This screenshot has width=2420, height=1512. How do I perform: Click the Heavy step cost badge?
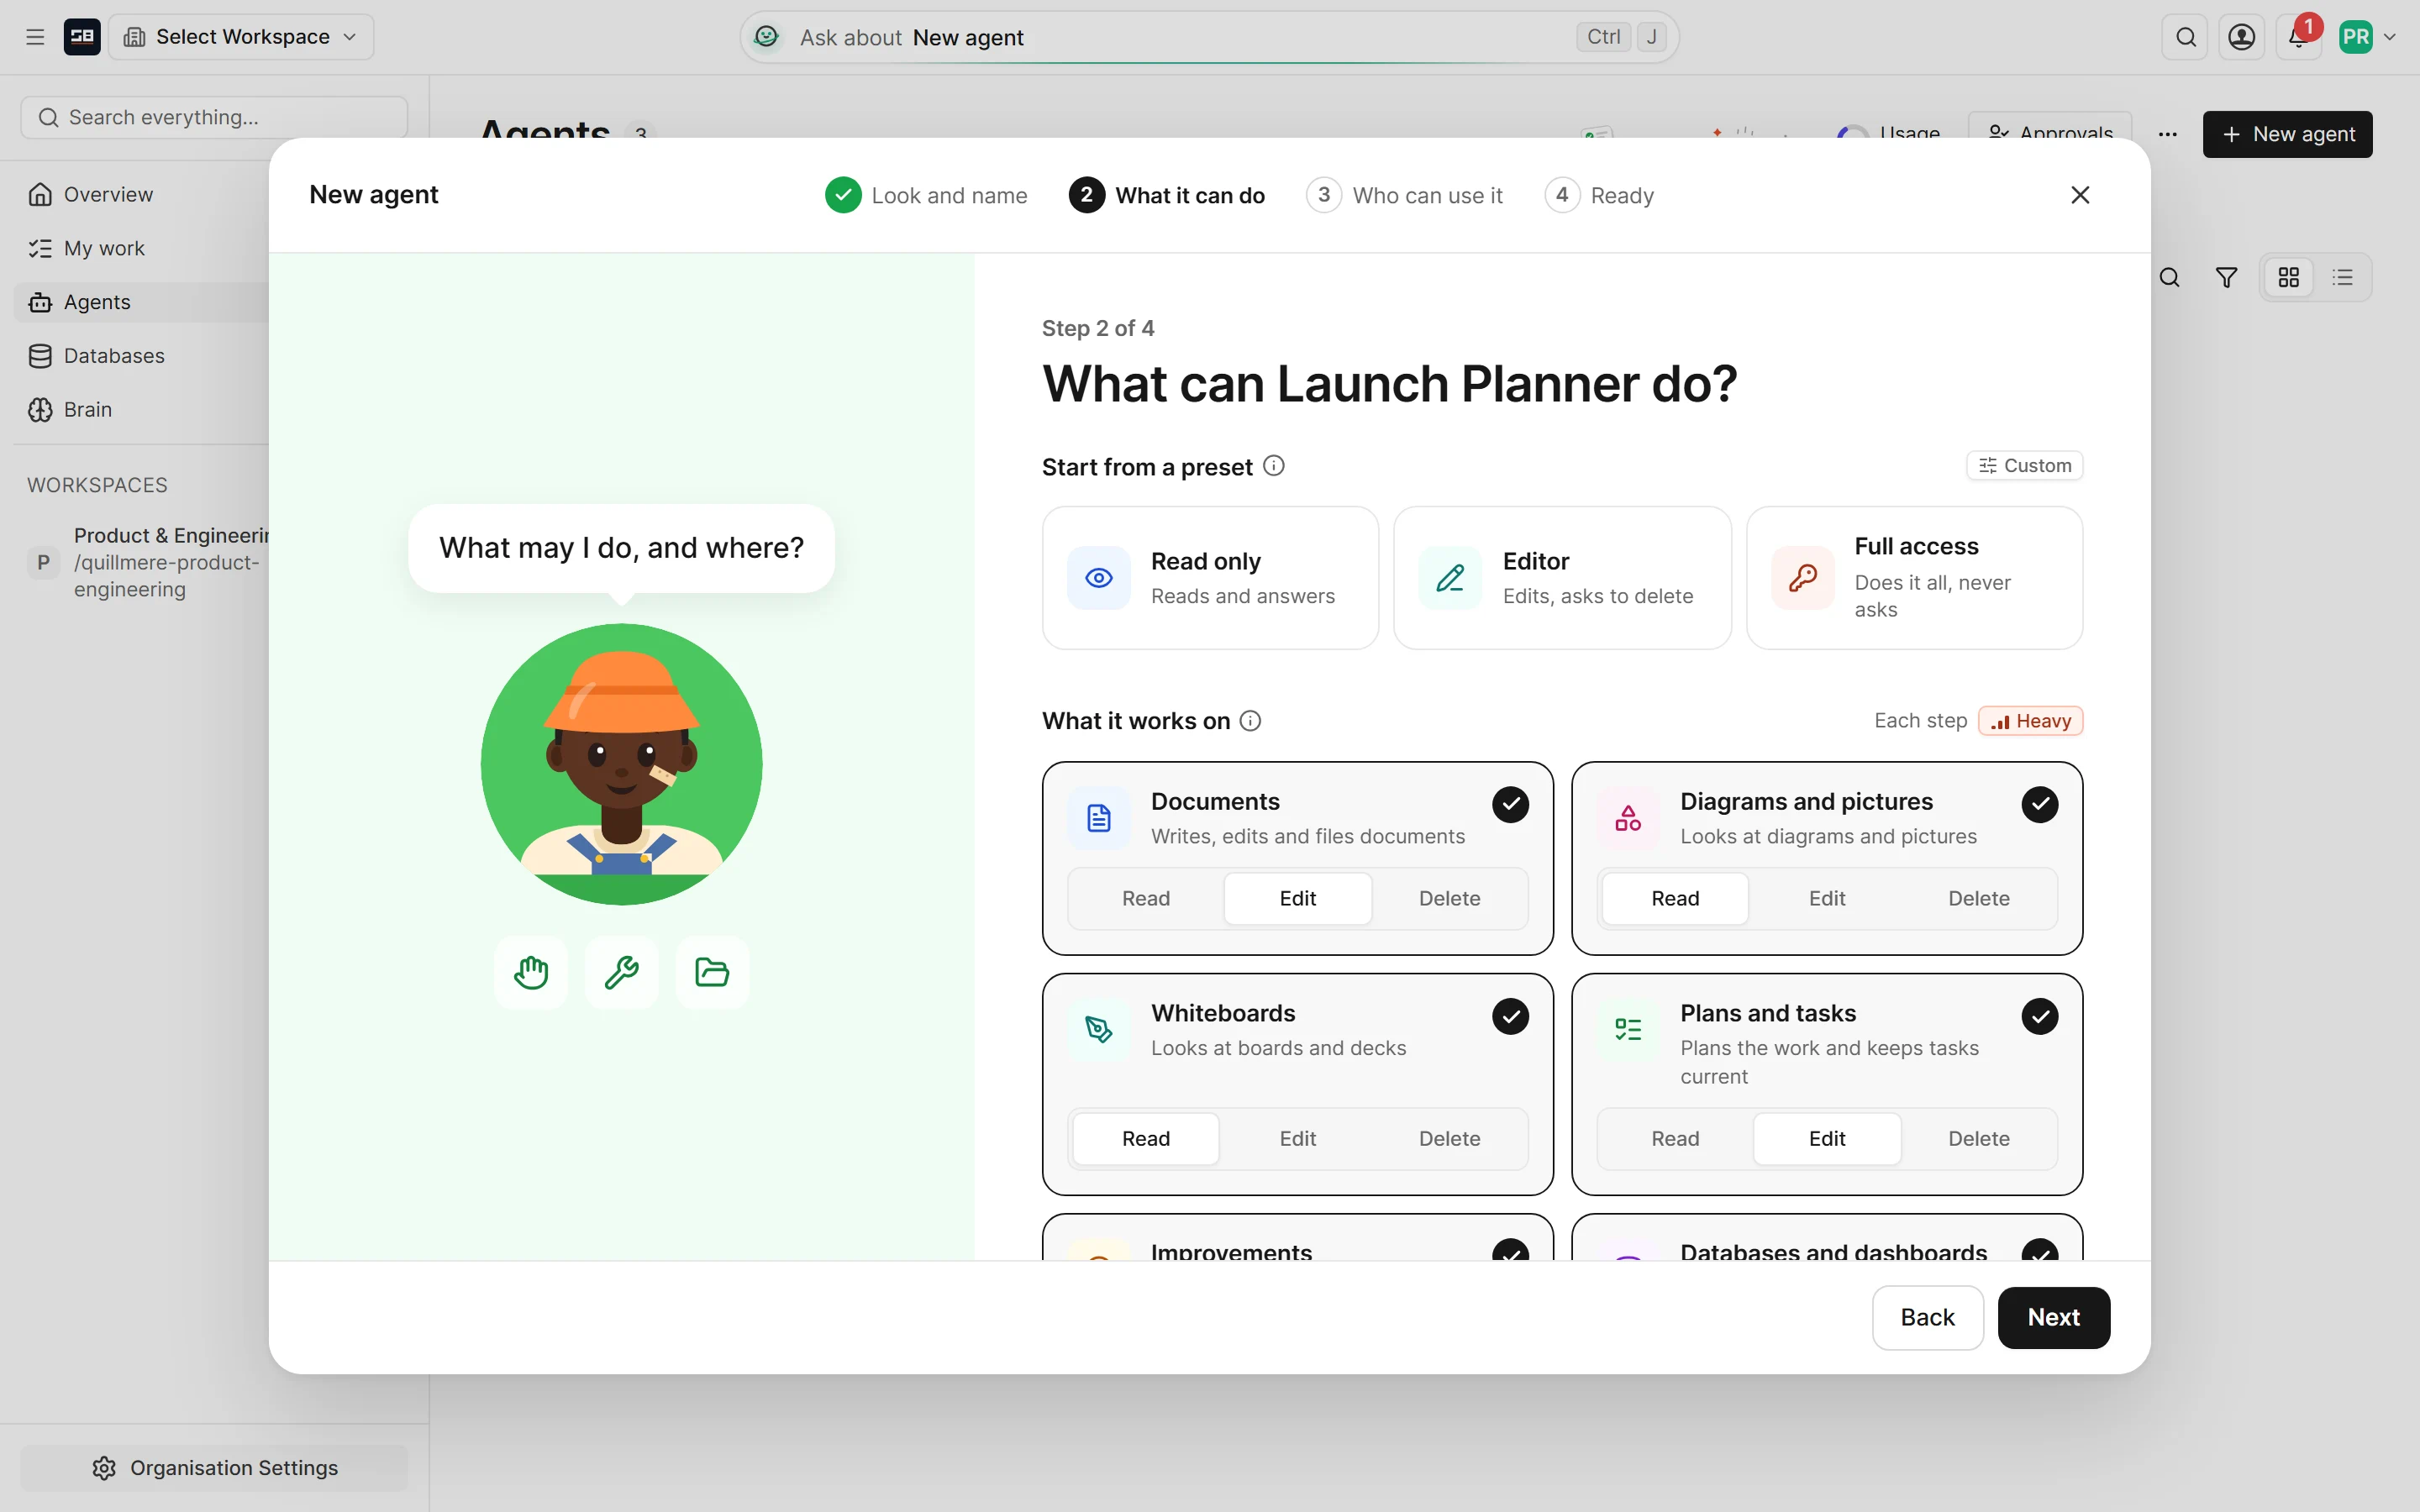pyautogui.click(x=2030, y=721)
